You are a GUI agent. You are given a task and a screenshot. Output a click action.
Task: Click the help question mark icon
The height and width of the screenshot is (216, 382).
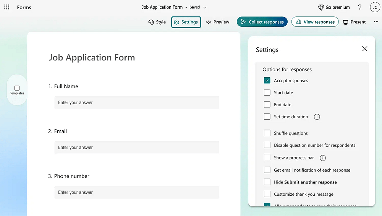click(x=359, y=7)
